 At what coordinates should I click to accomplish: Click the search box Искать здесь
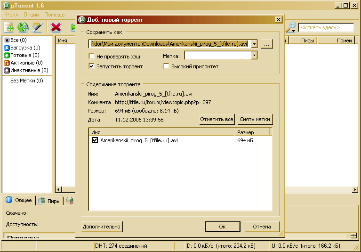(326, 27)
